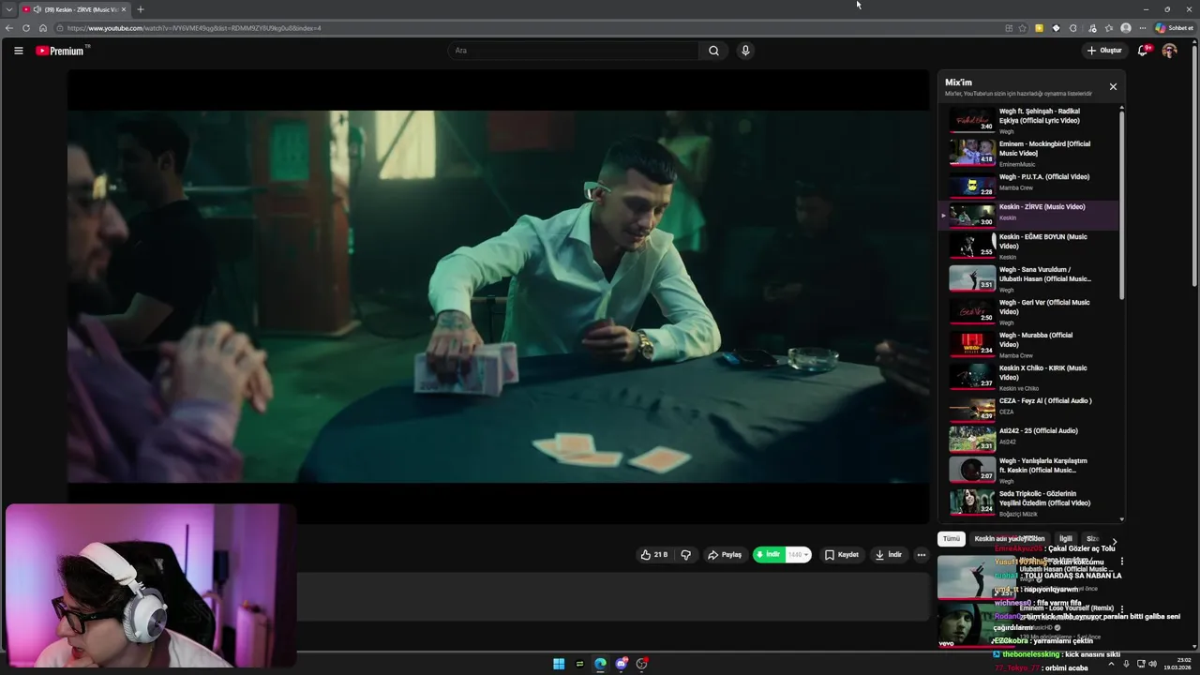
Task: Select Keskin - ZİRVE currently playing item
Action: [x=1028, y=215]
